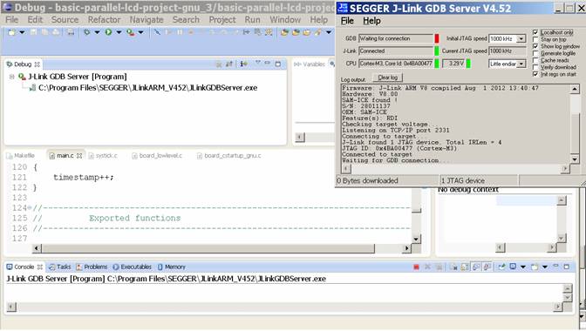Image resolution: width=586 pixels, height=331 pixels.
Task: Open the Display Selected Console dropdown arrow
Action: tap(523, 267)
